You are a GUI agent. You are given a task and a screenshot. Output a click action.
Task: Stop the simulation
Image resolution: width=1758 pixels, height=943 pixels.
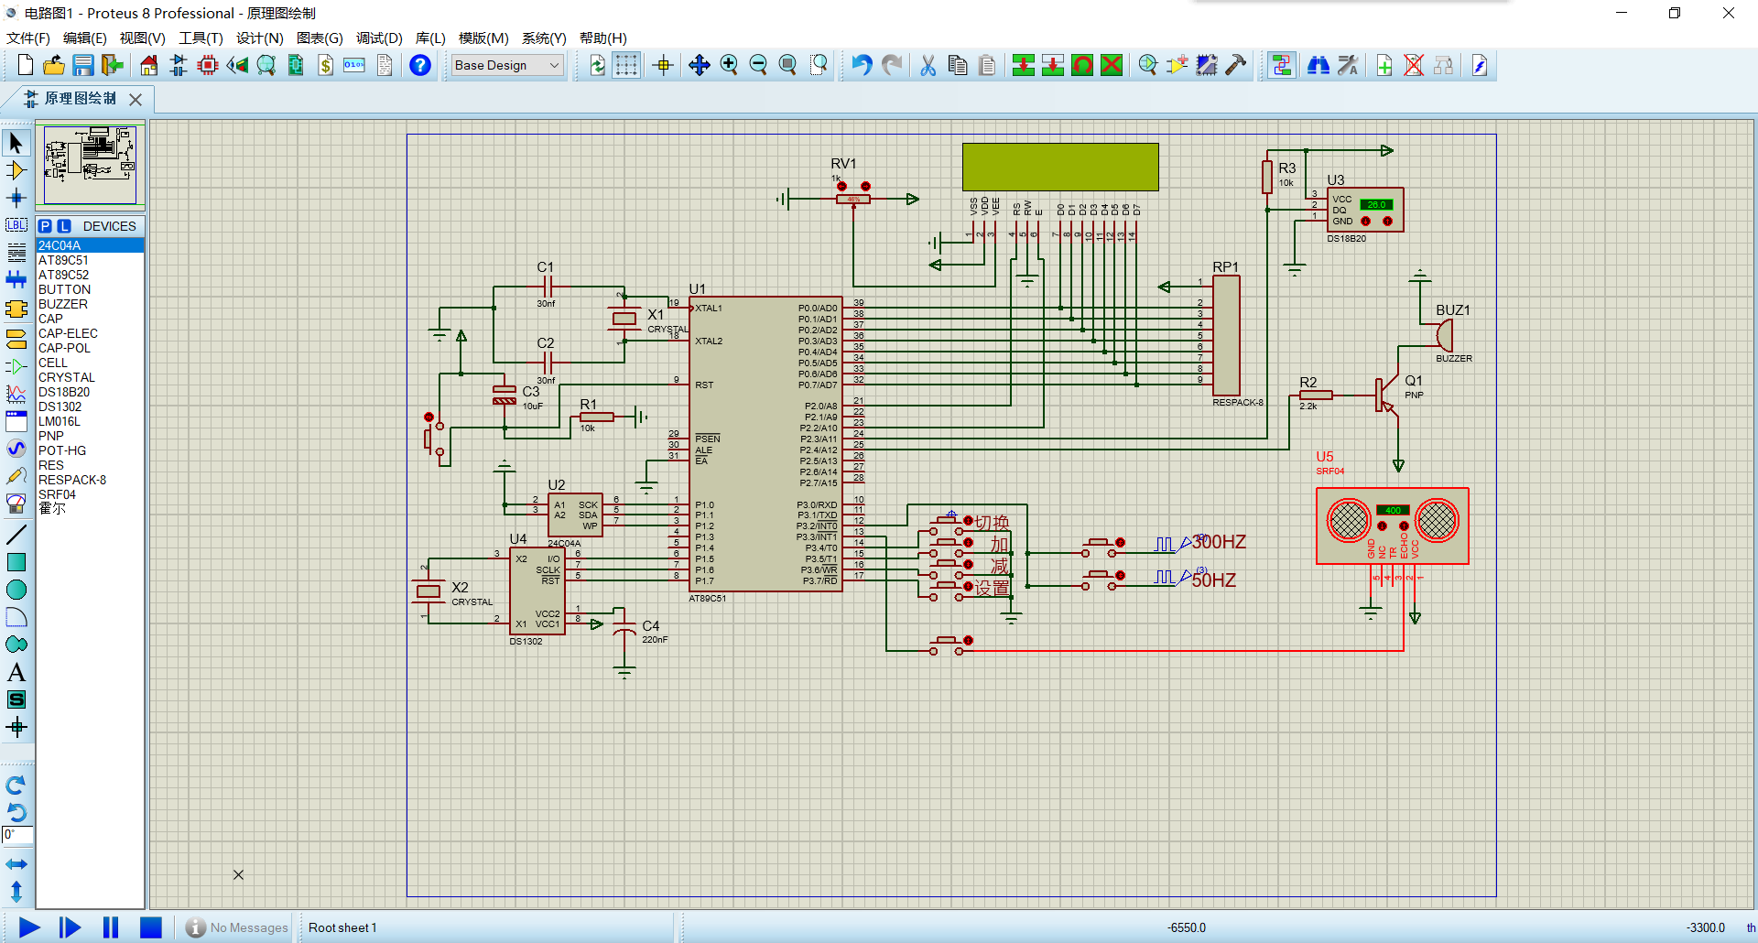click(x=151, y=927)
